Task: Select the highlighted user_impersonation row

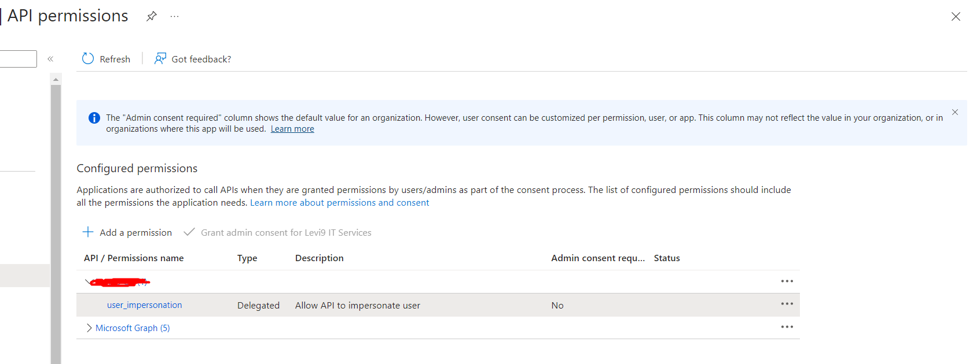Action: 405,304
